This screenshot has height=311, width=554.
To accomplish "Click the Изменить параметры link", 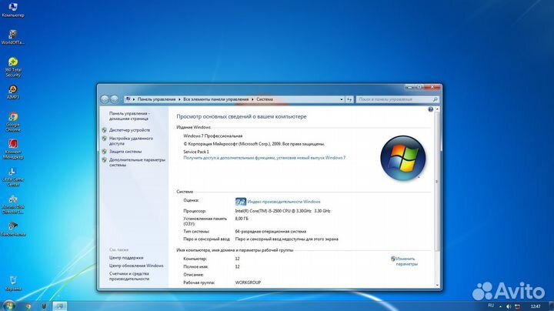I will point(406,261).
